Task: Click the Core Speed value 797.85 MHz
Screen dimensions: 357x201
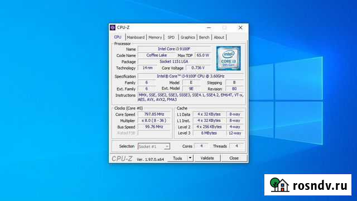Action: coord(154,114)
